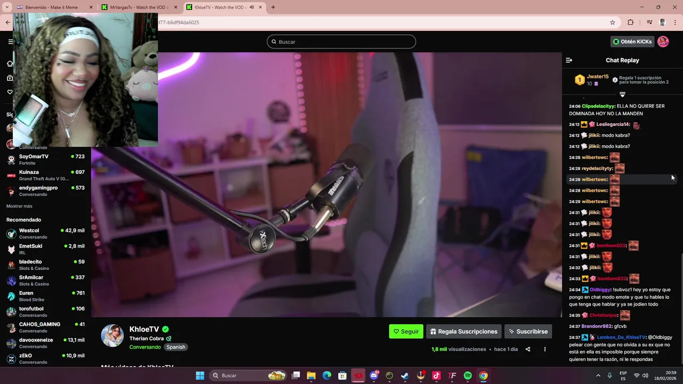Open recommended channel Euren

click(x=45, y=296)
